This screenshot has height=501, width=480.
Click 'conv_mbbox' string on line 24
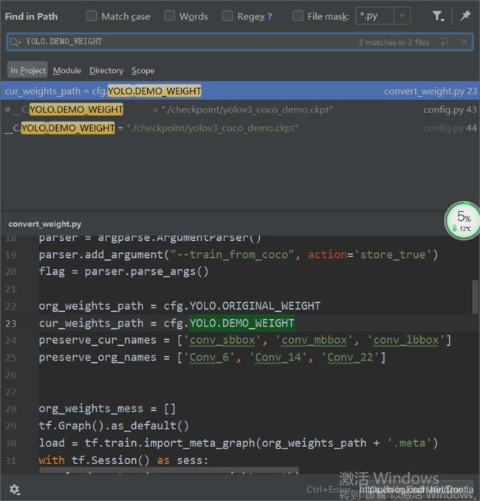coord(315,340)
